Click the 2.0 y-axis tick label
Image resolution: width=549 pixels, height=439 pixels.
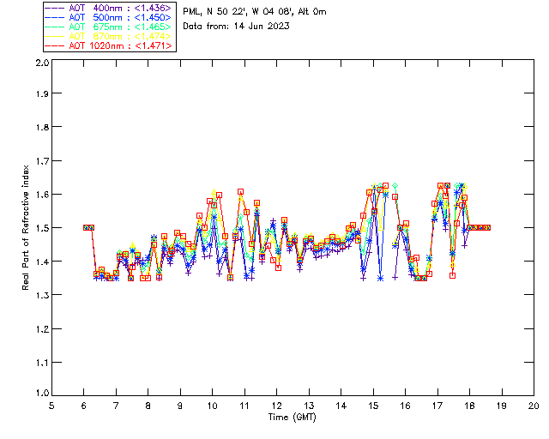point(42,63)
